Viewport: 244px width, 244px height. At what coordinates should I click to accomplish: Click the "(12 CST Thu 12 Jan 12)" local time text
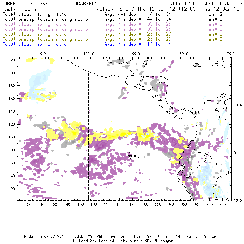[210, 9]
